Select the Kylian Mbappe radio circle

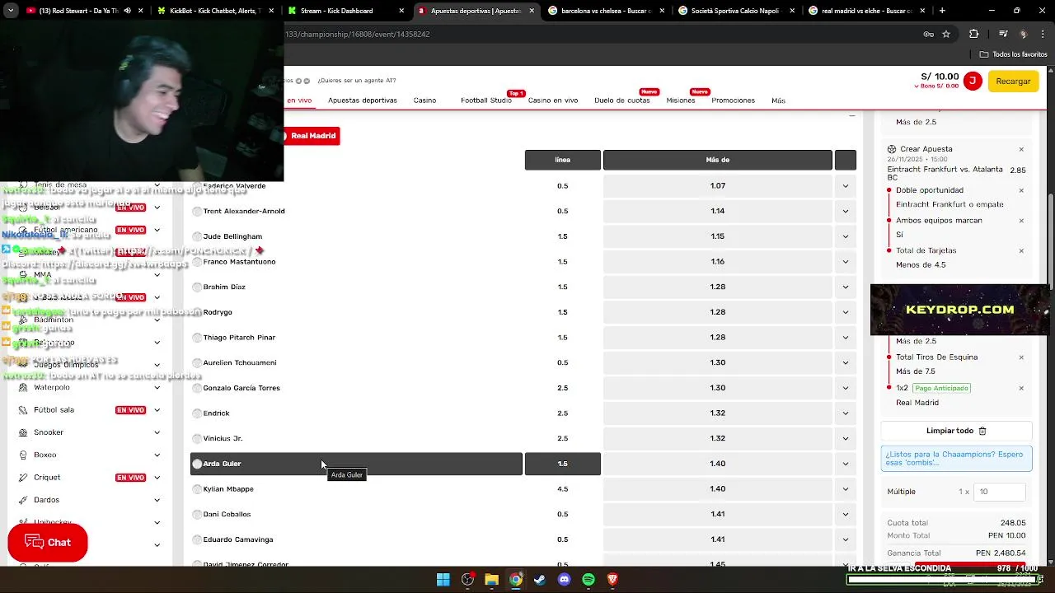[197, 489]
